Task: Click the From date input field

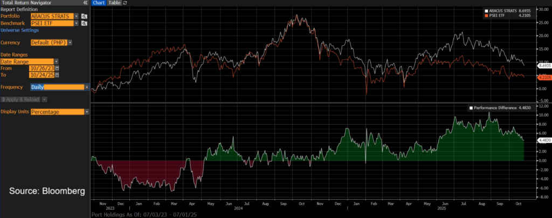Action: [x=42, y=68]
